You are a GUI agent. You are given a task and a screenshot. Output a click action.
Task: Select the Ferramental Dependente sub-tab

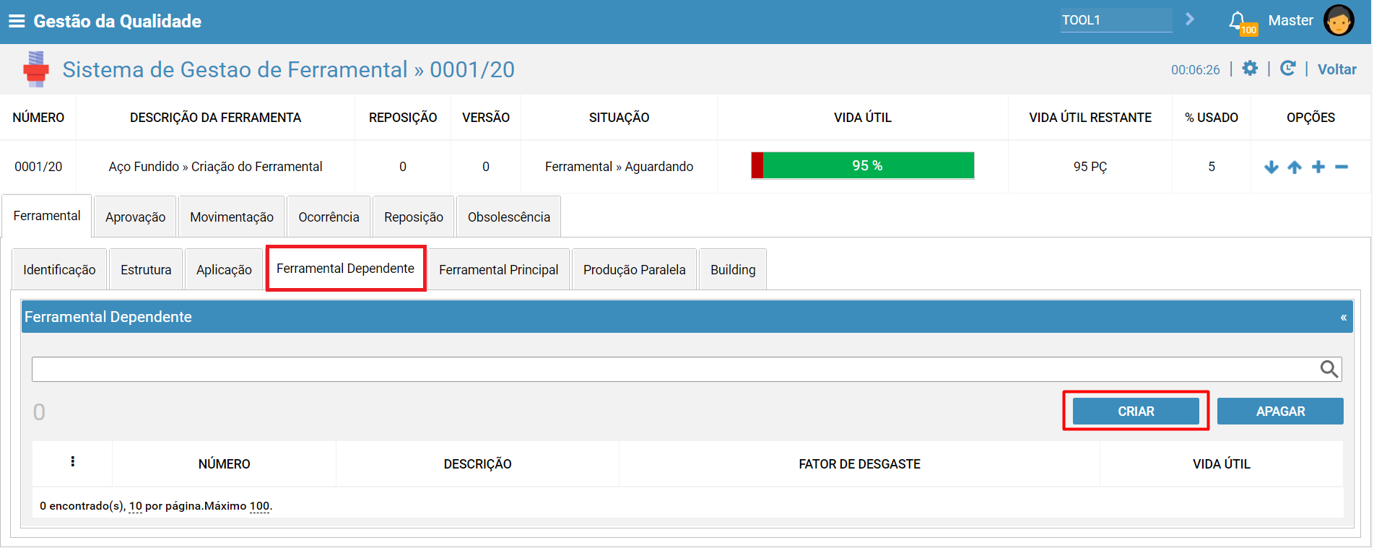346,269
